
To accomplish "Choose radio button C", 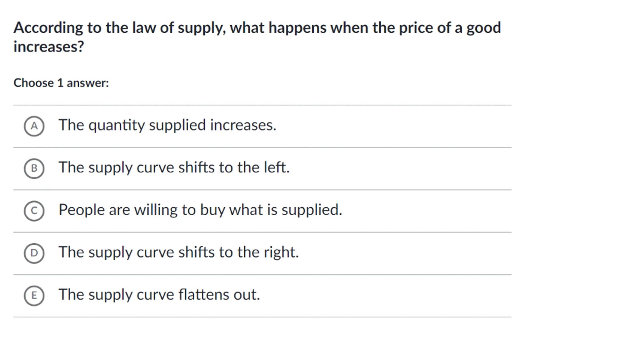I will pyautogui.click(x=34, y=211).
